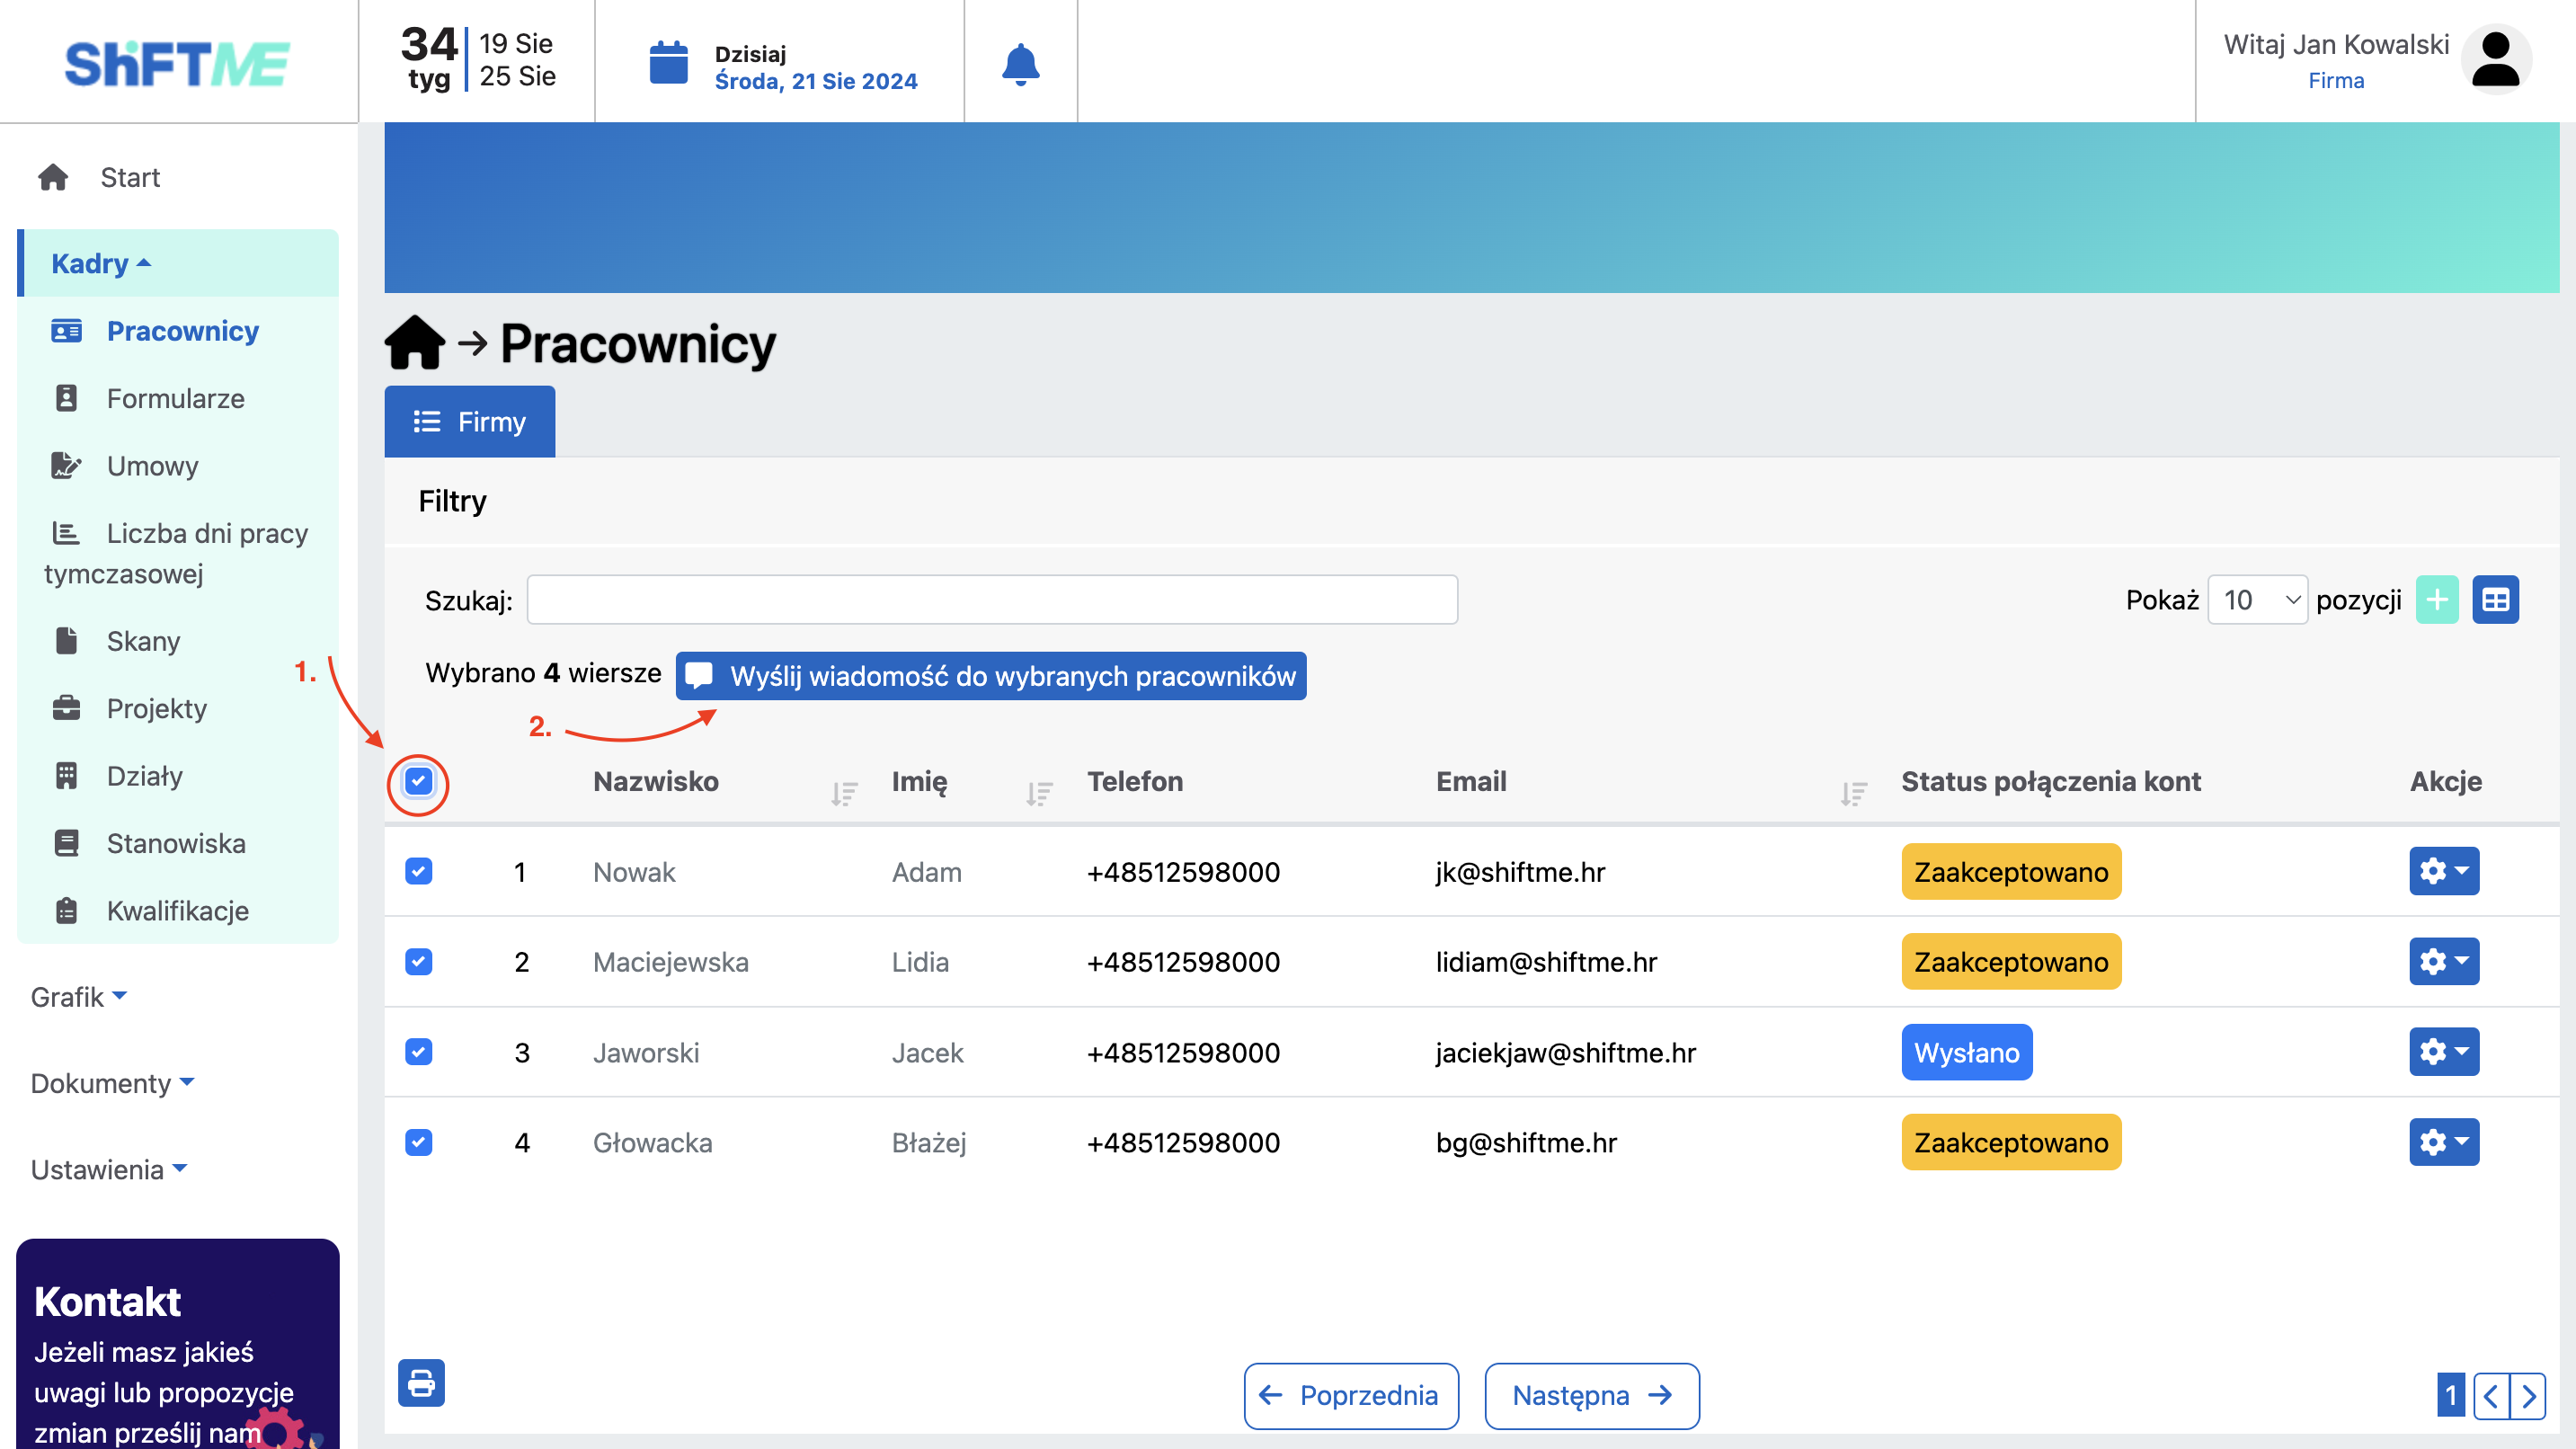
Task: Click pagination previous chevron icon
Action: 2491,1395
